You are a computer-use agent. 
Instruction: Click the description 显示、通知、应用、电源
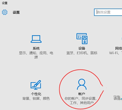coord(36,55)
